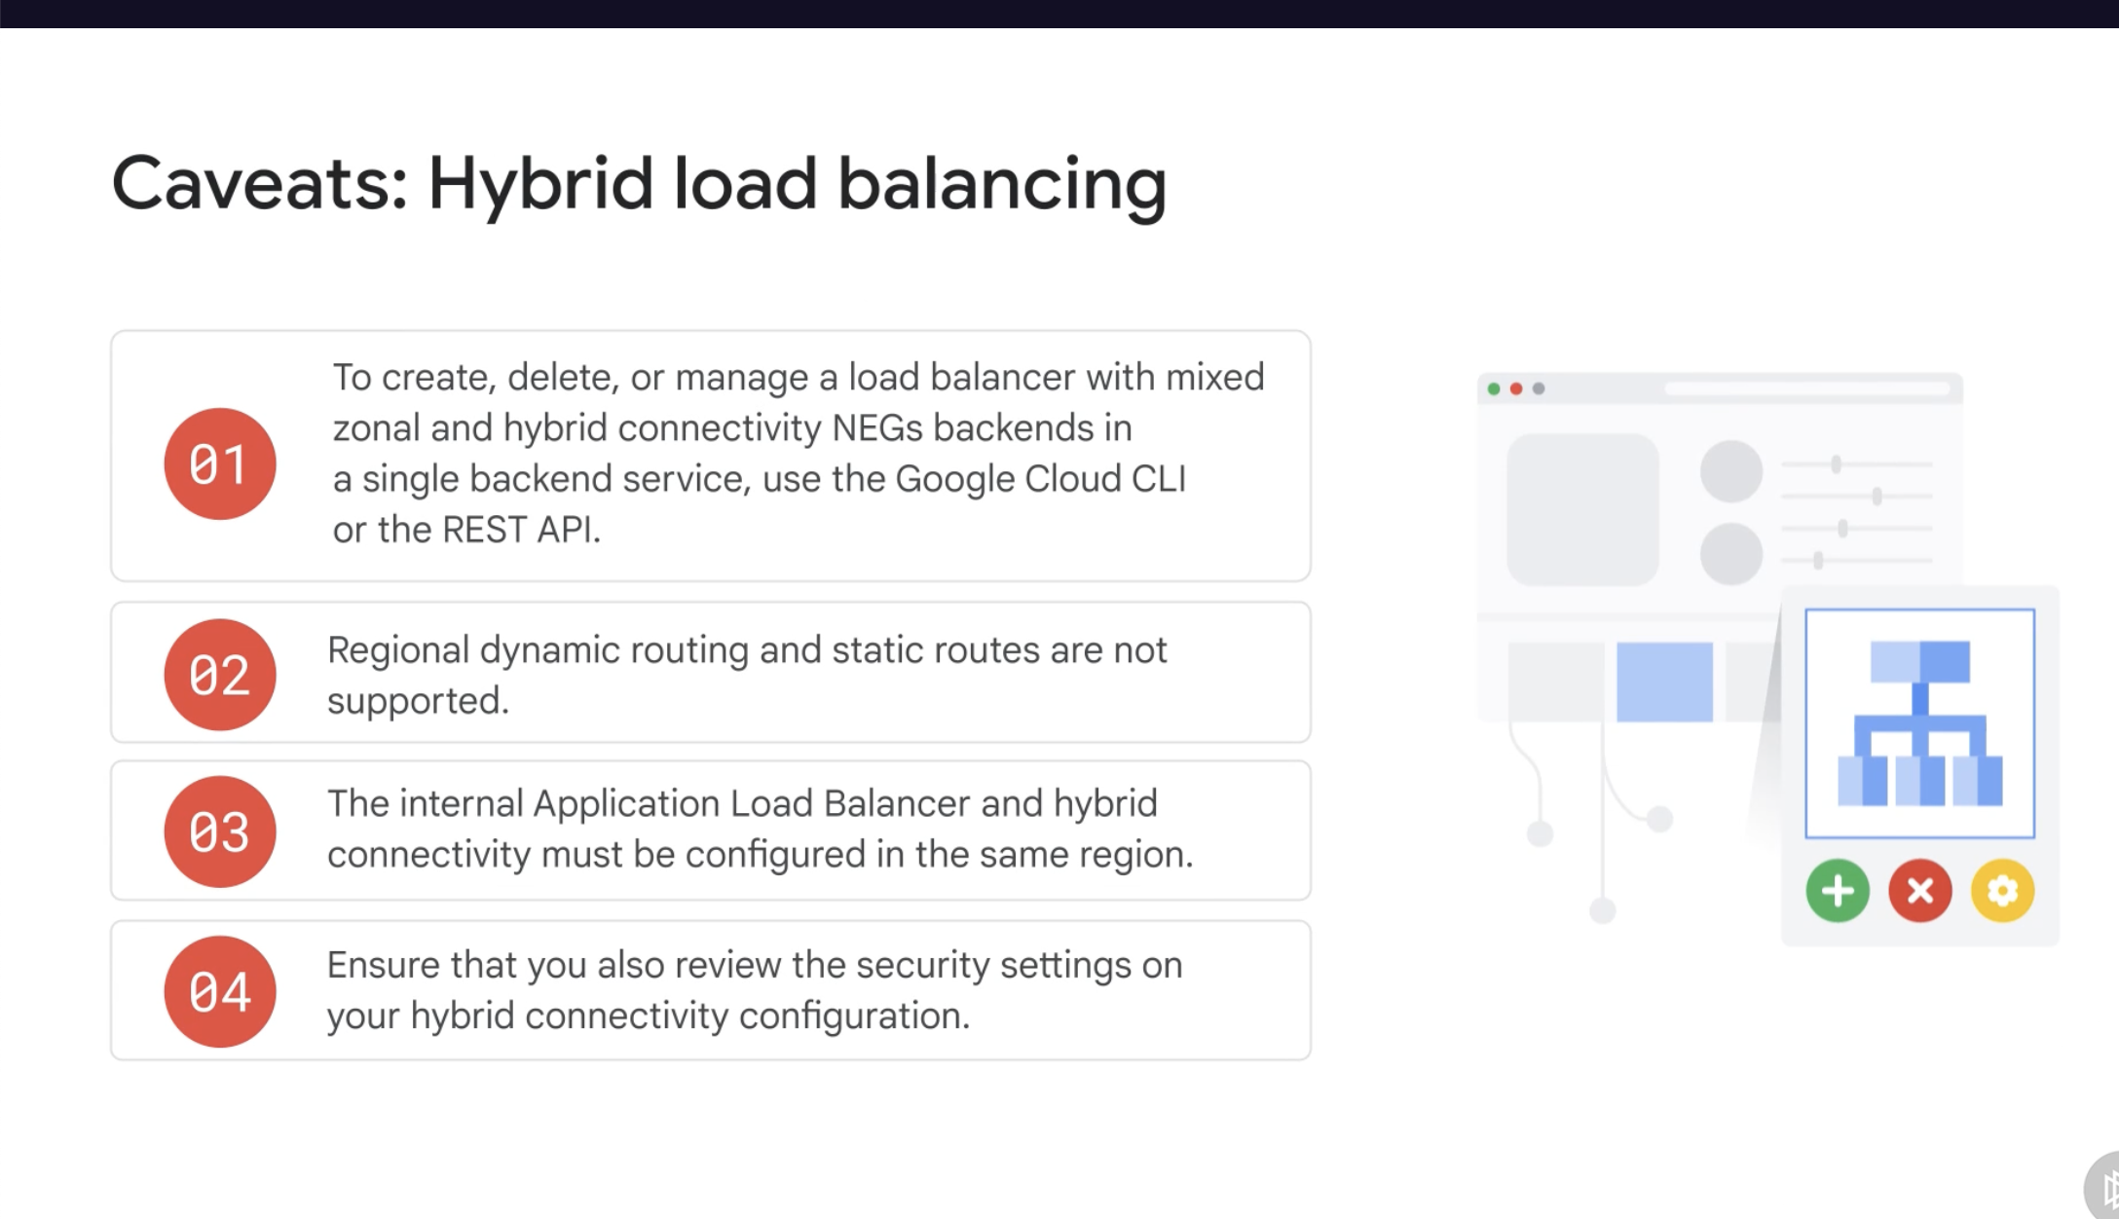Click the Pluralsight logo watermark in corner
Screen dimensions: 2119x1219
pos(2105,1188)
